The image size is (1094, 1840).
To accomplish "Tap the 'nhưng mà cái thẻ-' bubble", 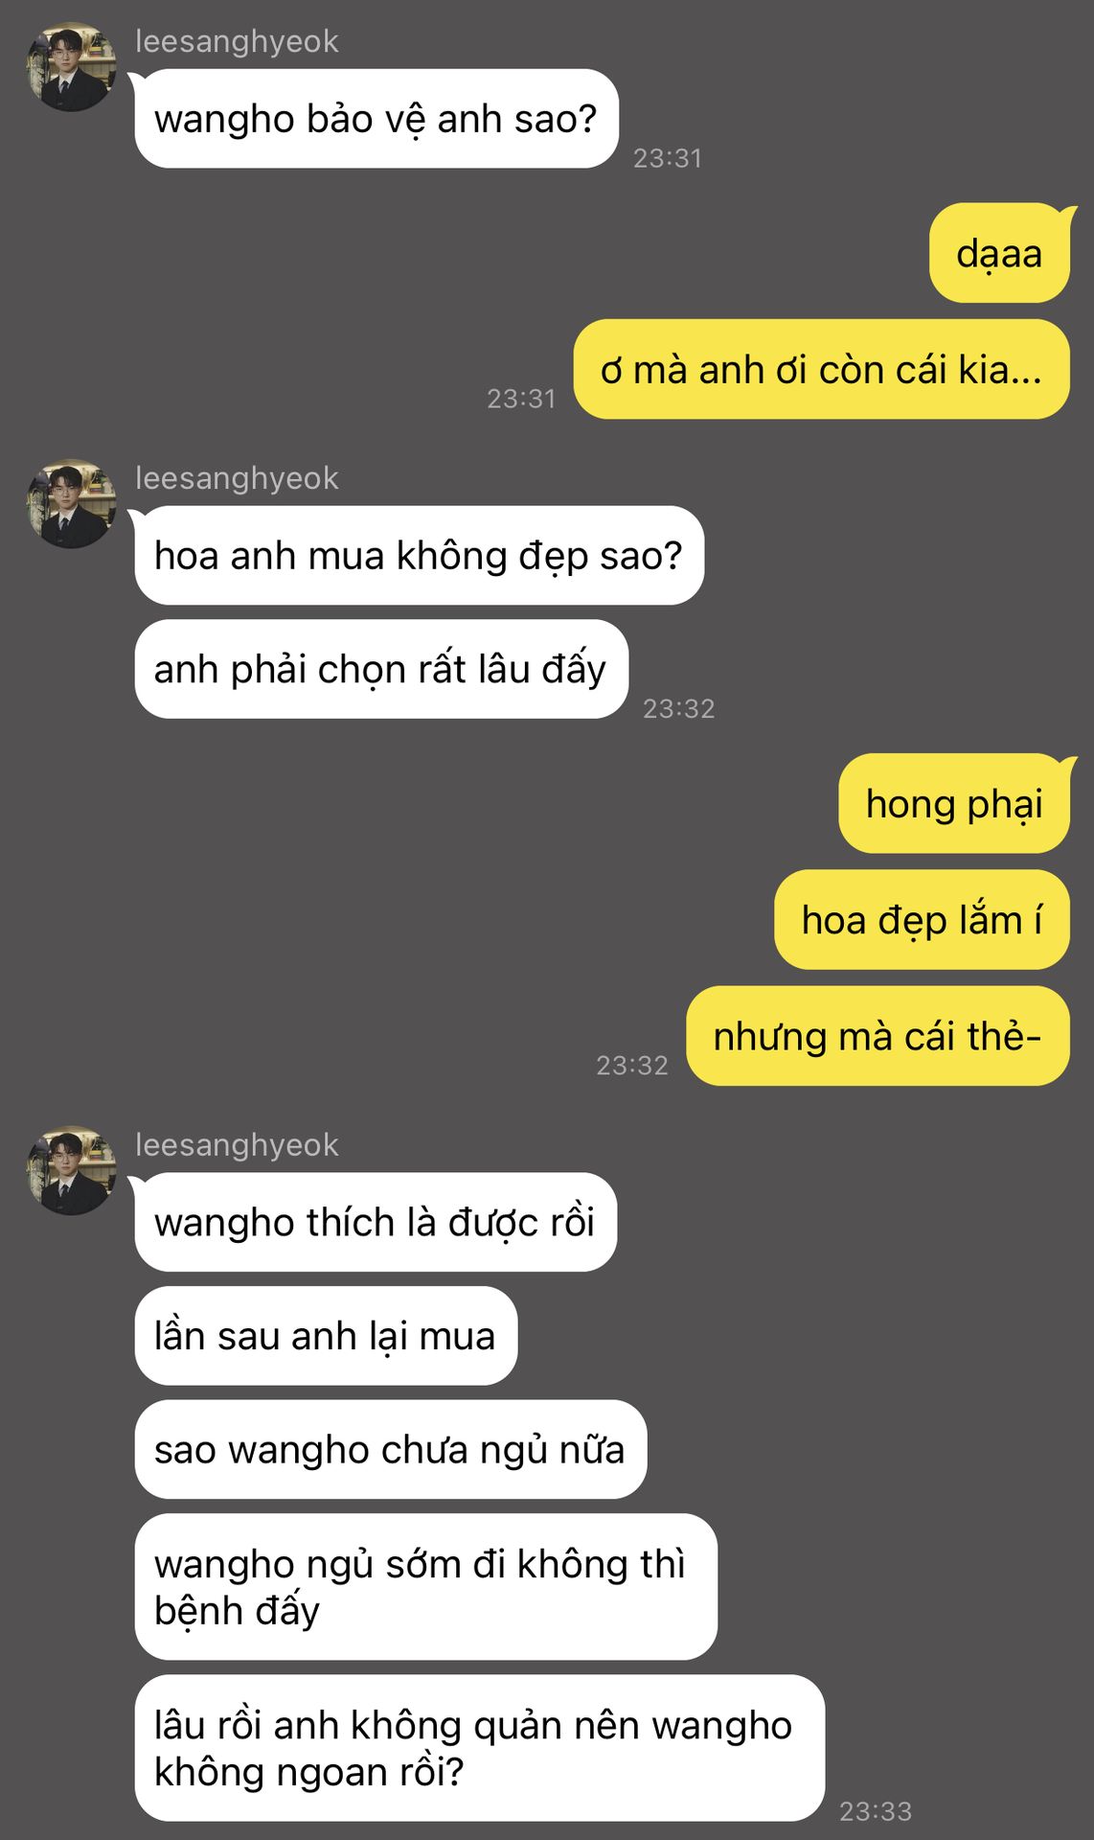I will tap(877, 1036).
